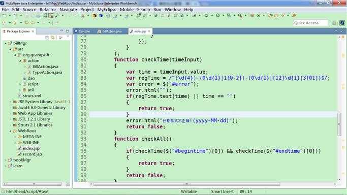Image resolution: width=347 pixels, height=195 pixels.
Task: Select record.jsp under WebRoot
Action: (32, 154)
